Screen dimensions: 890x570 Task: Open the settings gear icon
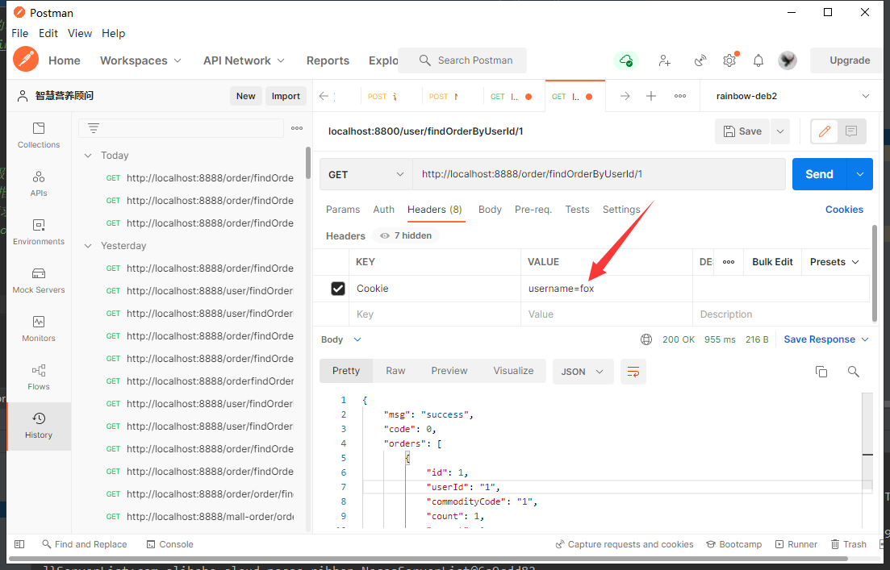[x=729, y=60]
